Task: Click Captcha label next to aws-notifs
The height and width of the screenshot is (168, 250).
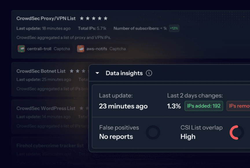Action: tap(117, 49)
